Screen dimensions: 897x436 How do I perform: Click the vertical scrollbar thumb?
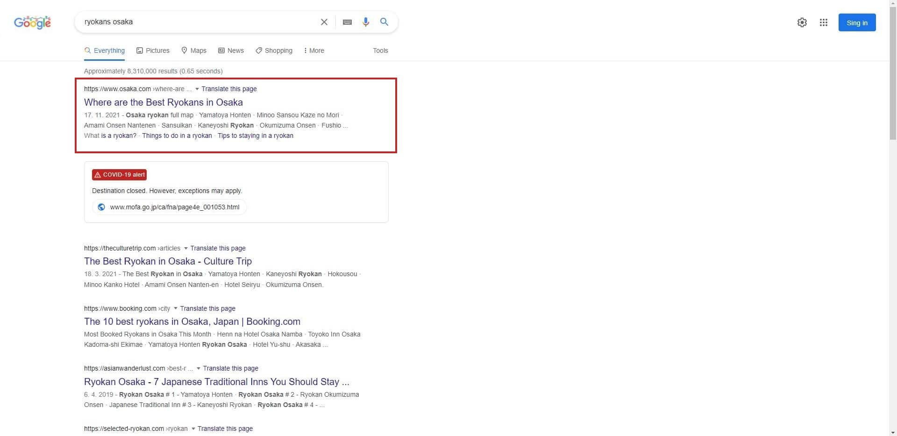click(893, 73)
